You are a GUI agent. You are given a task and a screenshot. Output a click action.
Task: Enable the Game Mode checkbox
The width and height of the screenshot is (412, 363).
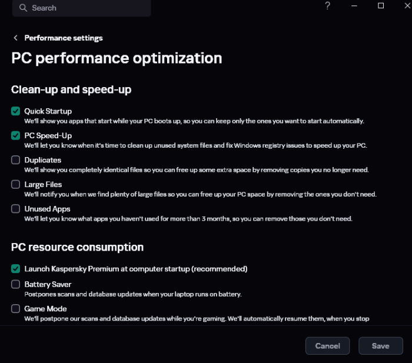(x=15, y=309)
